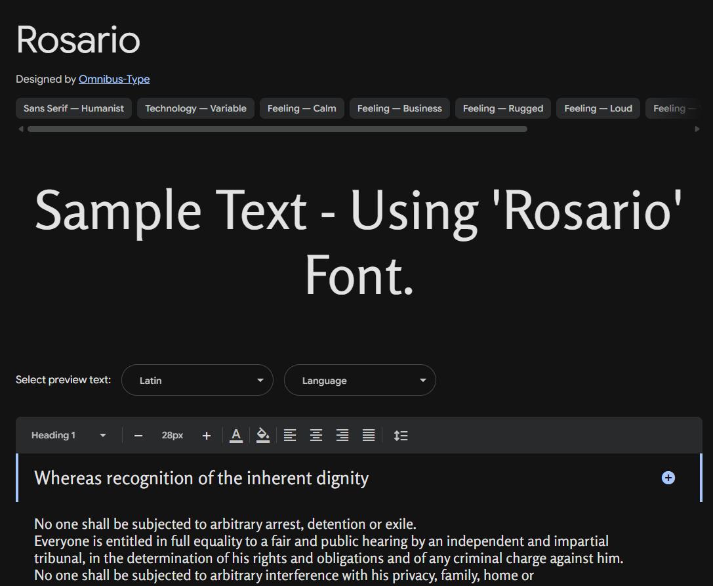Click the 'Sample Text - Using Rosario Font' preview
Screen dimensions: 713x586
pyautogui.click(x=359, y=242)
